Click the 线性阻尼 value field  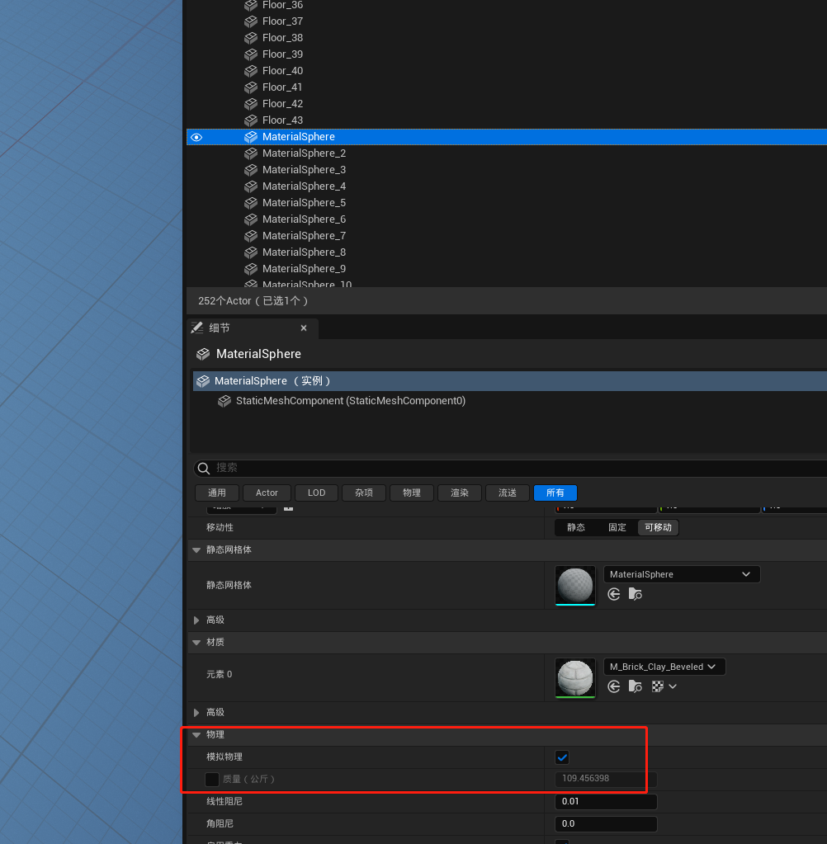tap(606, 802)
